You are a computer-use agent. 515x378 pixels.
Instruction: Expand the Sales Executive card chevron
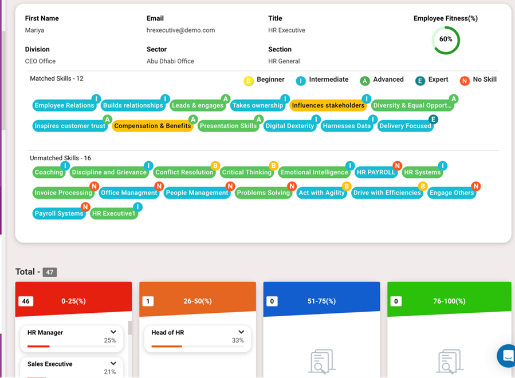(x=113, y=364)
